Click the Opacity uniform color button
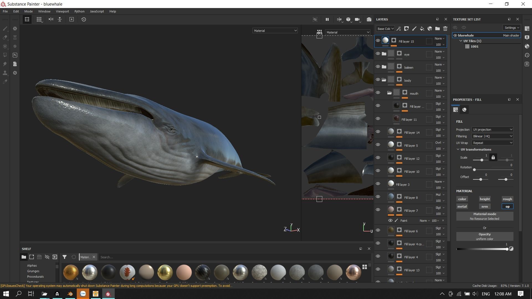Image resolution: width=532 pixels, height=299 pixels. pos(485,236)
